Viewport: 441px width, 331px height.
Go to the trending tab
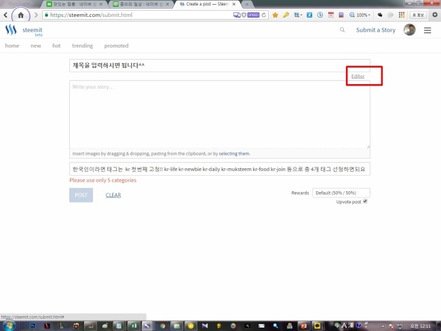click(82, 46)
